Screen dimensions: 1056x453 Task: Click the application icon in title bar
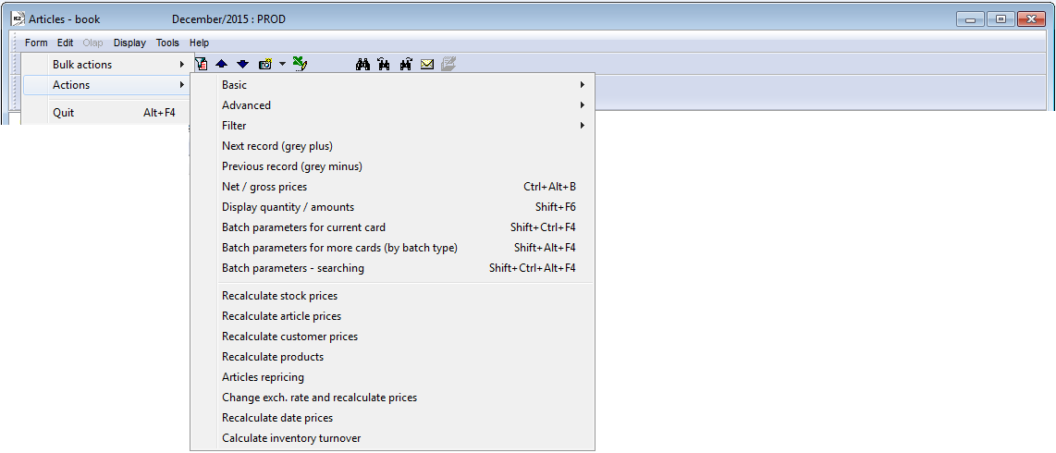point(18,18)
